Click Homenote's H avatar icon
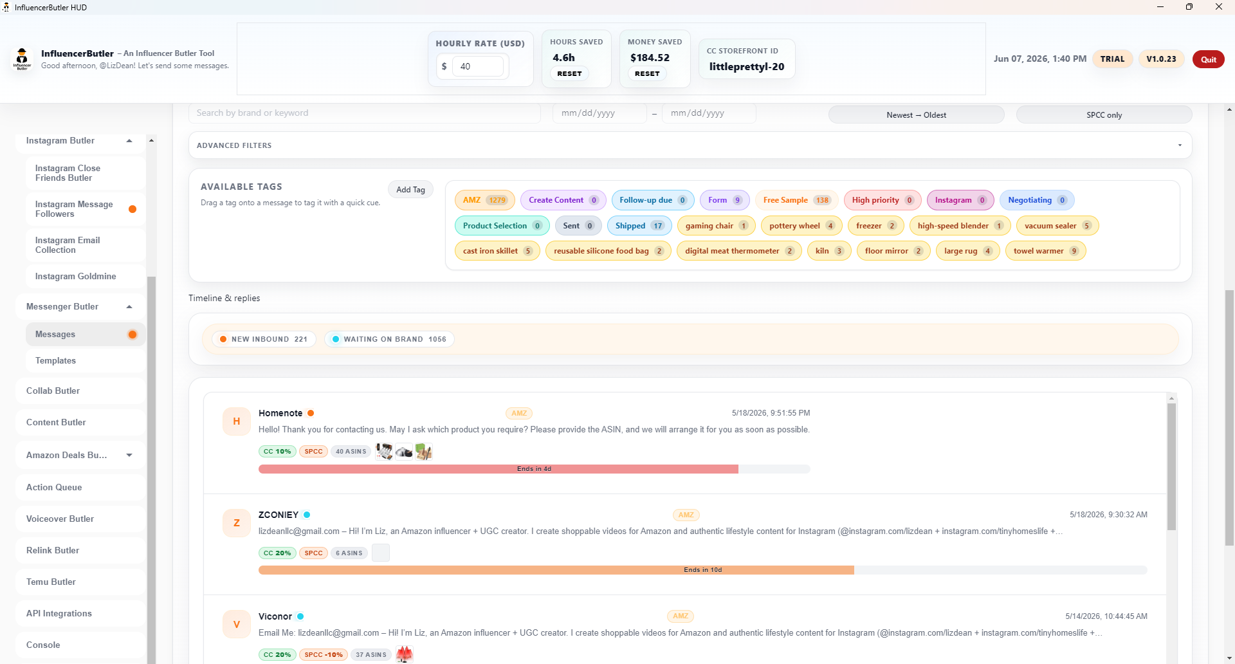1235x664 pixels. tap(237, 421)
